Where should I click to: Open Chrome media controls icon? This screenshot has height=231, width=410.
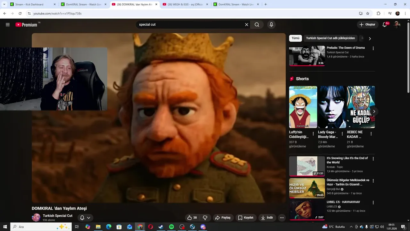tap(390, 13)
